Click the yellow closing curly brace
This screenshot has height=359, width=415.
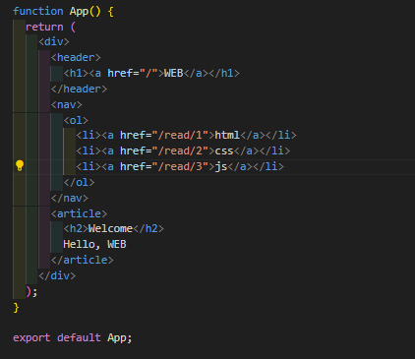tap(16, 308)
